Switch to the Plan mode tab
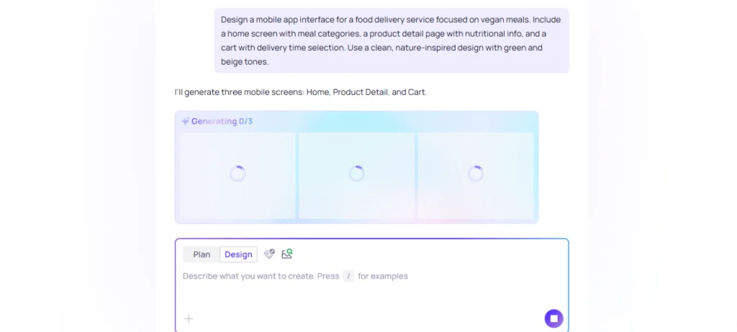737x332 pixels. pyautogui.click(x=202, y=254)
